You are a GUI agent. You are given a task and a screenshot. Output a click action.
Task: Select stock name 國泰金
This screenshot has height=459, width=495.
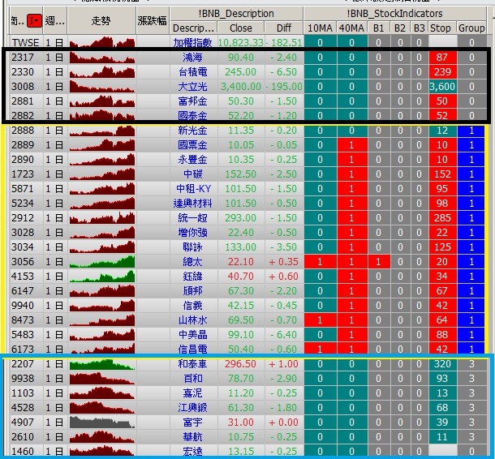point(192,115)
